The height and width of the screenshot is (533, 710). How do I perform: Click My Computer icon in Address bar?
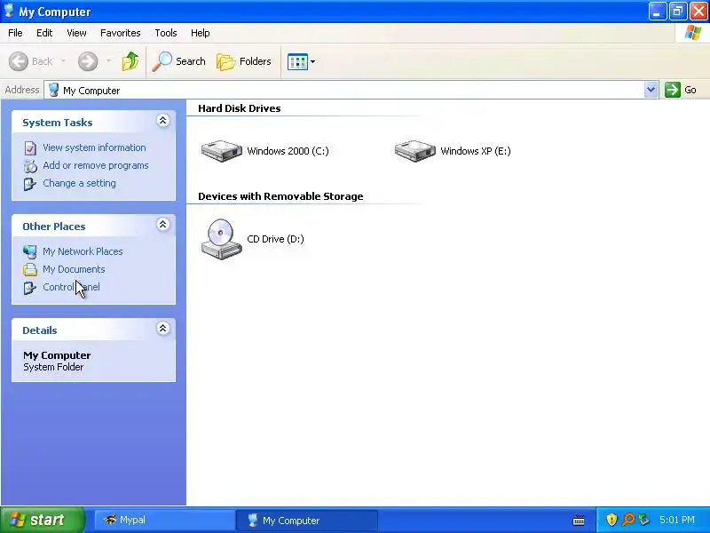click(x=54, y=90)
